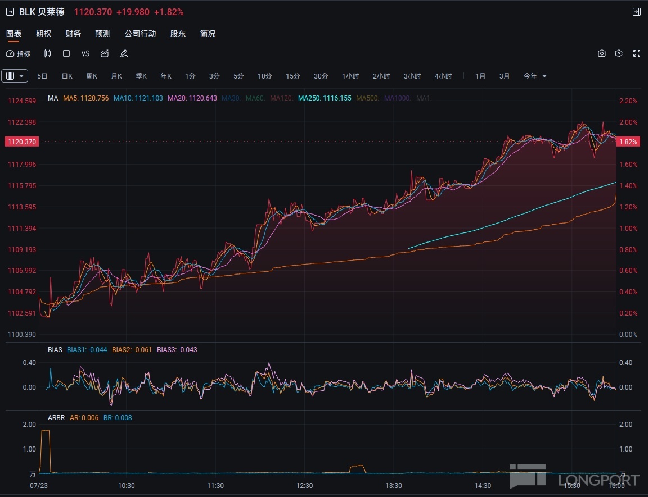Enter fullscreen chart mode
The image size is (648, 497).
[x=637, y=53]
